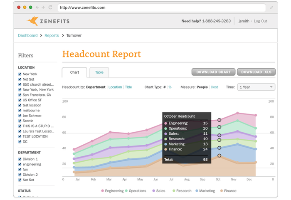Switch to the Table tab
This screenshot has width=291, height=200.
click(x=99, y=72)
